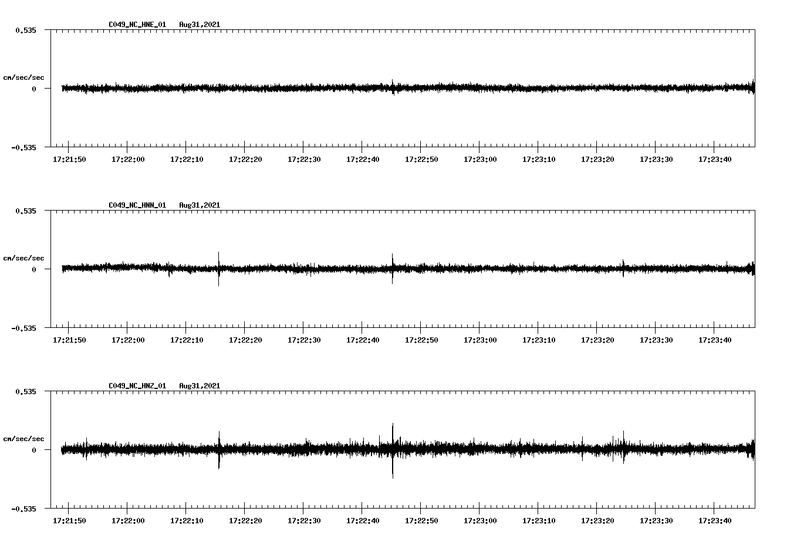This screenshot has width=797, height=542.
Task: Click 17:22:20 time label under HNE plot
Action: pos(245,159)
